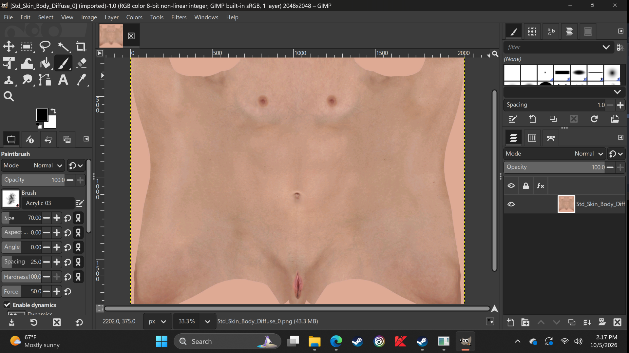The height and width of the screenshot is (353, 629).
Task: Click the black foreground color swatch
Action: click(42, 115)
